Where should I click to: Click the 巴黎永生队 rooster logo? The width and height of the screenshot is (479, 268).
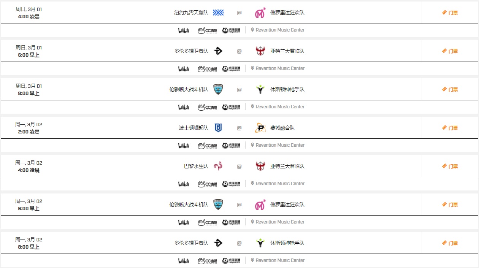pyautogui.click(x=218, y=166)
